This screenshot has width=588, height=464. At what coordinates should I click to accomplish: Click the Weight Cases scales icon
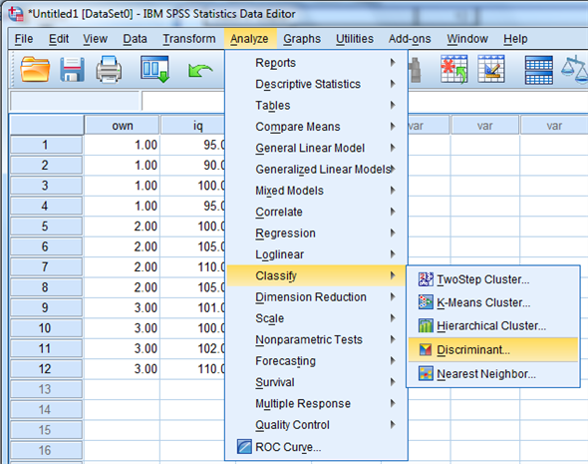pos(575,70)
